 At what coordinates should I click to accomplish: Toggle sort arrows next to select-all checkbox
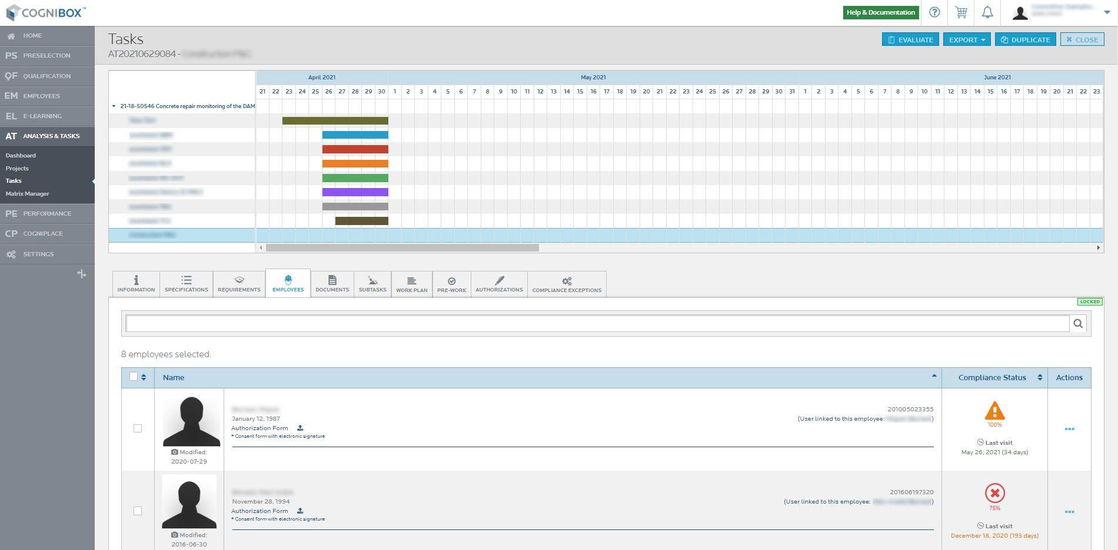point(144,377)
